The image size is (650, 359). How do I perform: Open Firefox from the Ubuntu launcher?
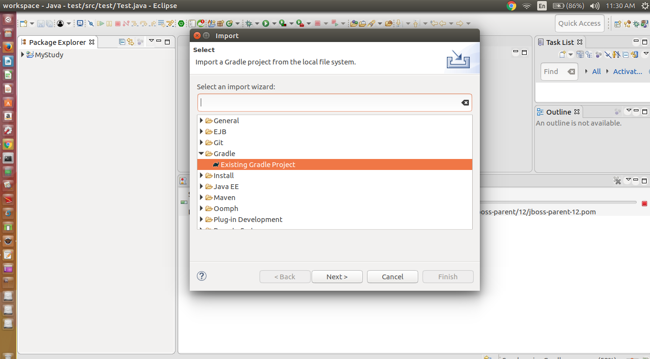click(x=8, y=47)
